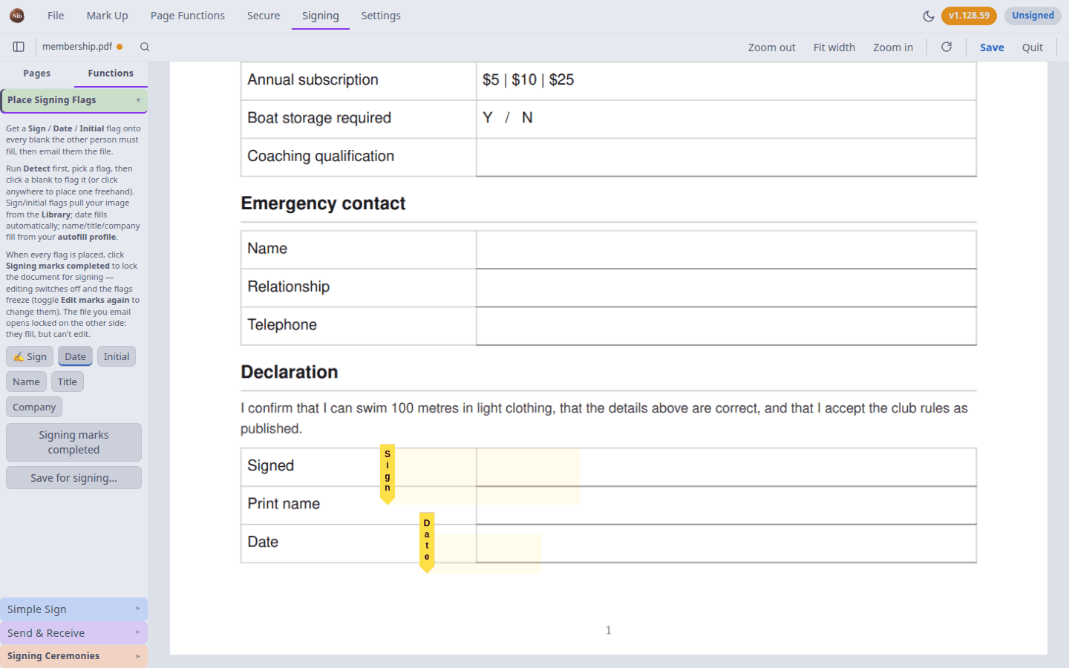Screen dimensions: 1069x668
Task: Select the membership.pdf file name
Action: point(77,47)
